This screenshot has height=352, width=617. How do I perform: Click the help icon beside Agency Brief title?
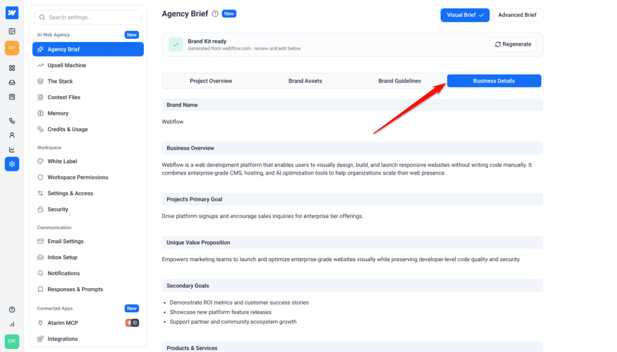click(215, 14)
